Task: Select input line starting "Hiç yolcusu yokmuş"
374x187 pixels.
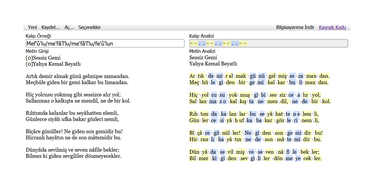Action: pyautogui.click(x=73, y=95)
